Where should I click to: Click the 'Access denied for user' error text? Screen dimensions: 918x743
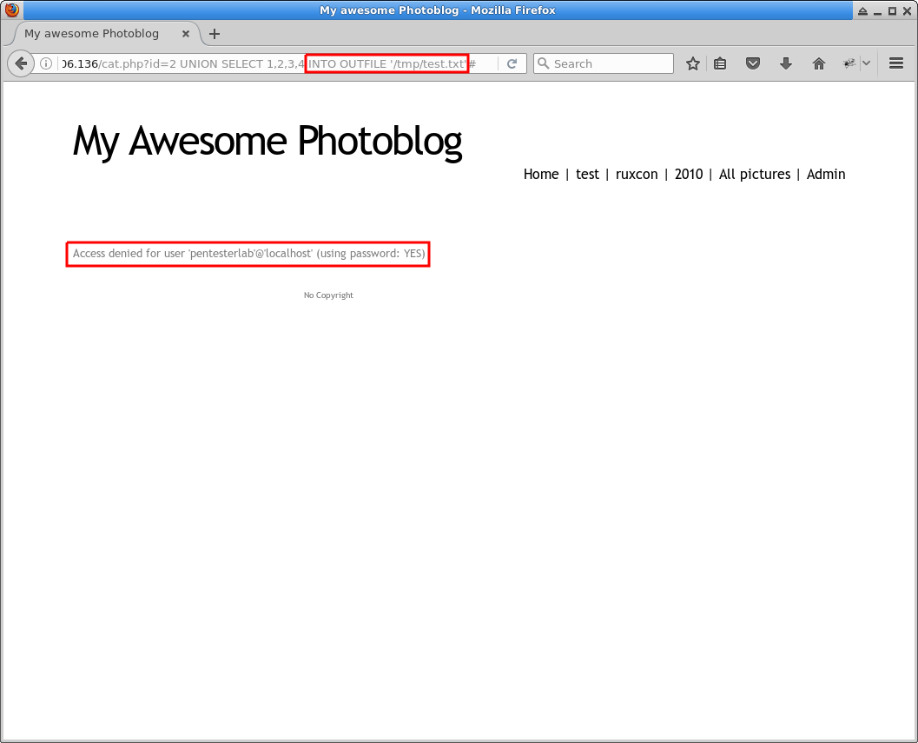248,254
